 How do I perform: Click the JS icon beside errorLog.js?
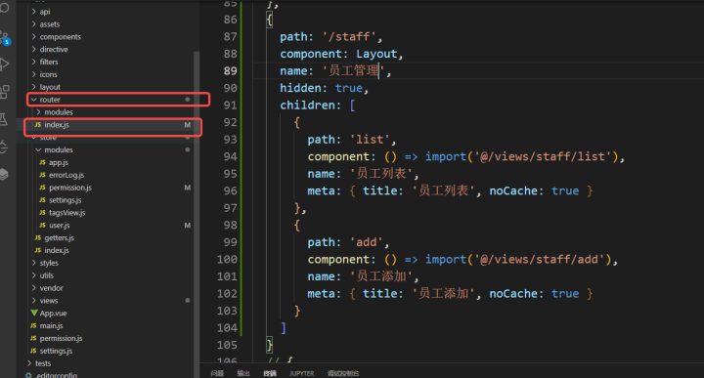click(x=42, y=175)
